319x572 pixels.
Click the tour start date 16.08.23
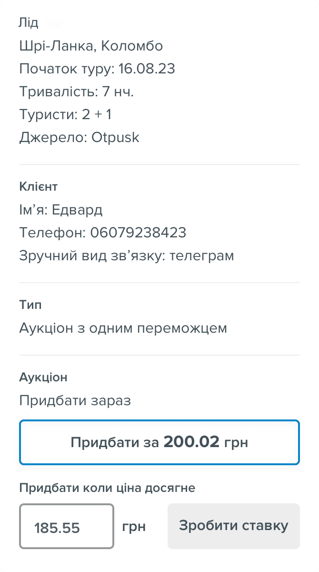click(146, 69)
